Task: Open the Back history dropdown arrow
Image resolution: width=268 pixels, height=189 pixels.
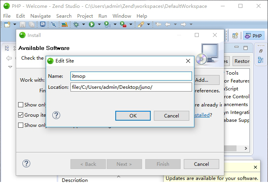Action: [175, 24]
